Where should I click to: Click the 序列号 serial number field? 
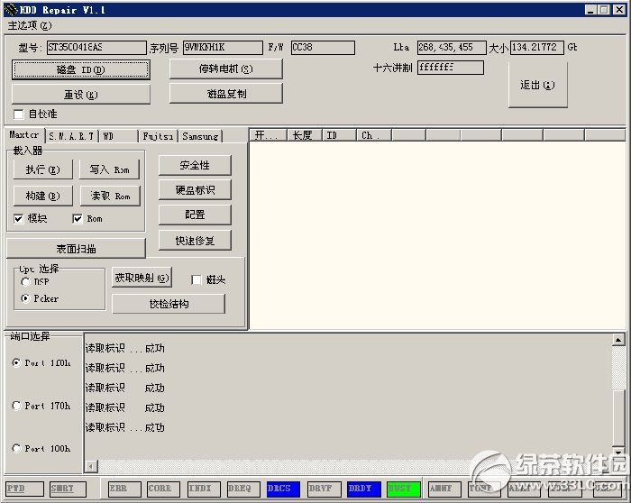pos(223,48)
